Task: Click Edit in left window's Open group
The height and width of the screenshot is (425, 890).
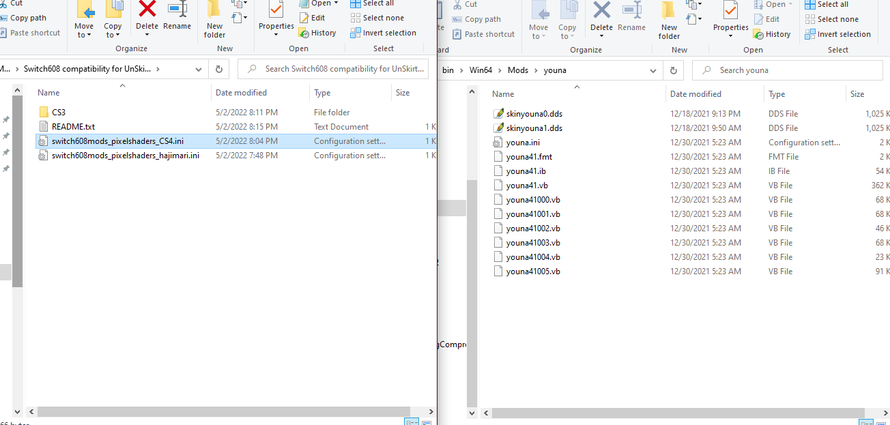Action: [312, 18]
